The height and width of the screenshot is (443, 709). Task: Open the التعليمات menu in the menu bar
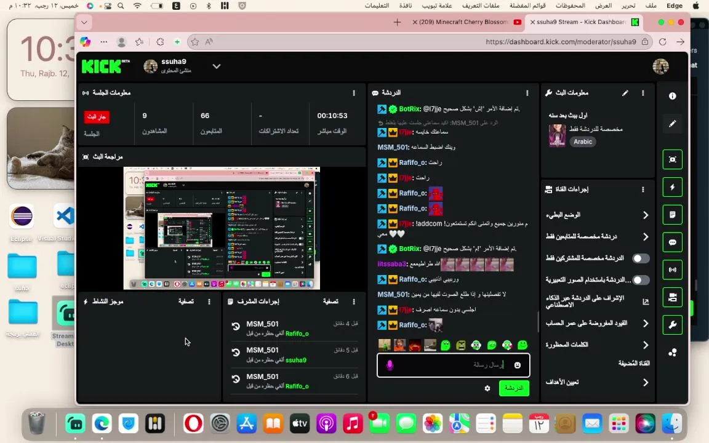(x=377, y=6)
